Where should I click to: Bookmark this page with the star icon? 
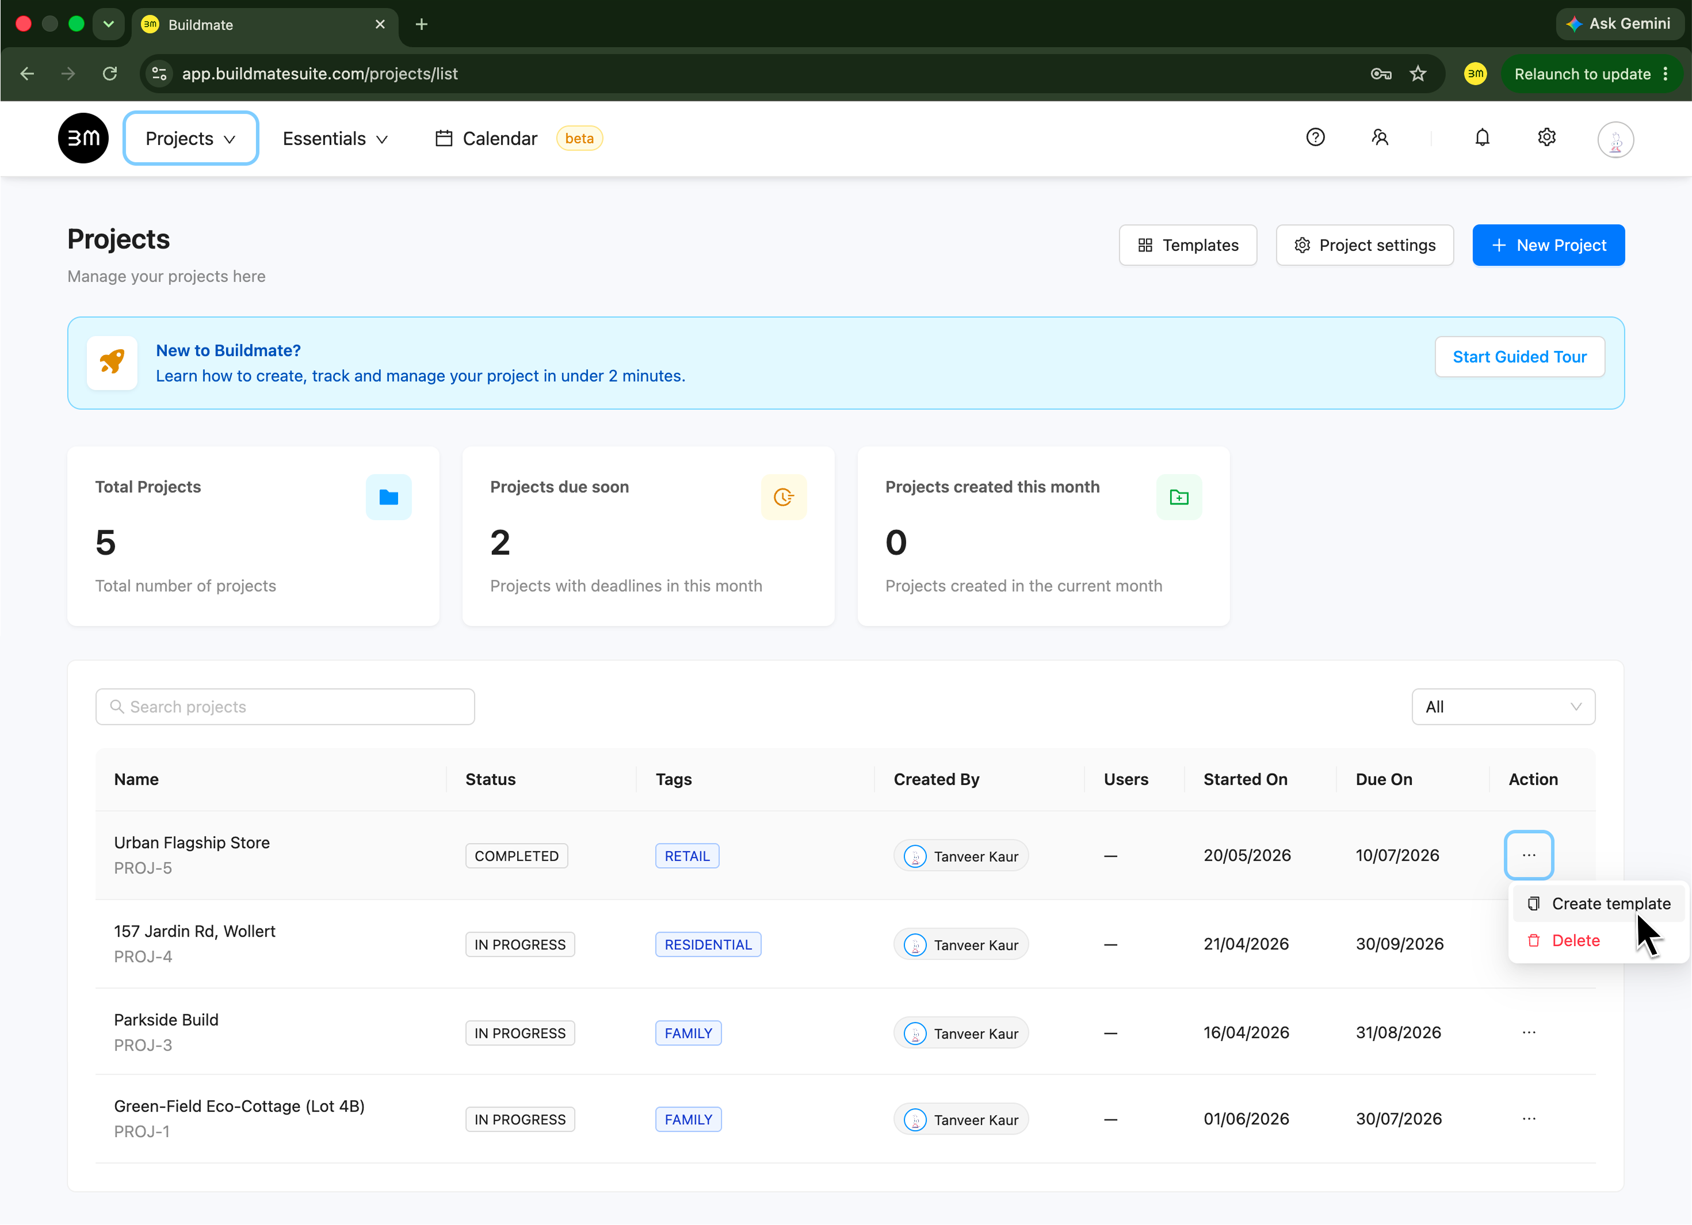1418,74
